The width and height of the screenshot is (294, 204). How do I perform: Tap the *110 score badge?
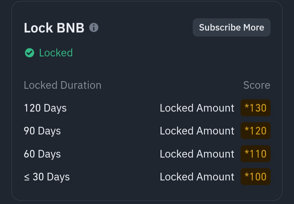255,154
